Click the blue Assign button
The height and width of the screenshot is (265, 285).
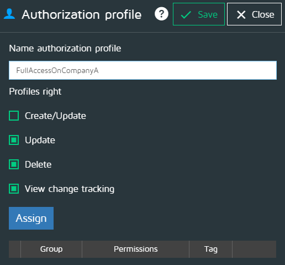point(31,218)
